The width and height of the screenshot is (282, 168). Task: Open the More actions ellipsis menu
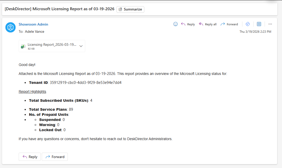pyautogui.click(x=270, y=24)
